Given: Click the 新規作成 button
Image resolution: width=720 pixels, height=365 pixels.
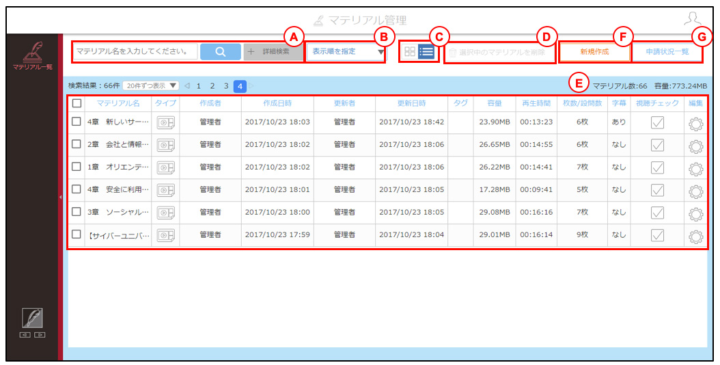Looking at the screenshot, I should 594,52.
